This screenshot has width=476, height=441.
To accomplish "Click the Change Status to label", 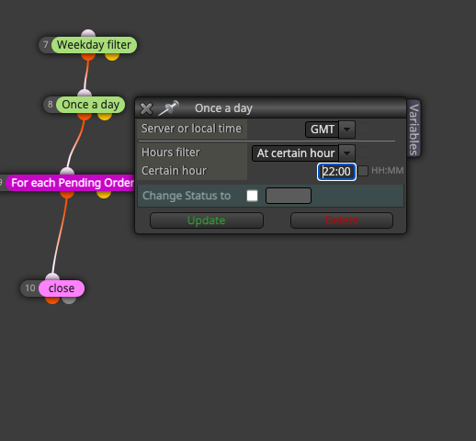I will click(x=187, y=196).
